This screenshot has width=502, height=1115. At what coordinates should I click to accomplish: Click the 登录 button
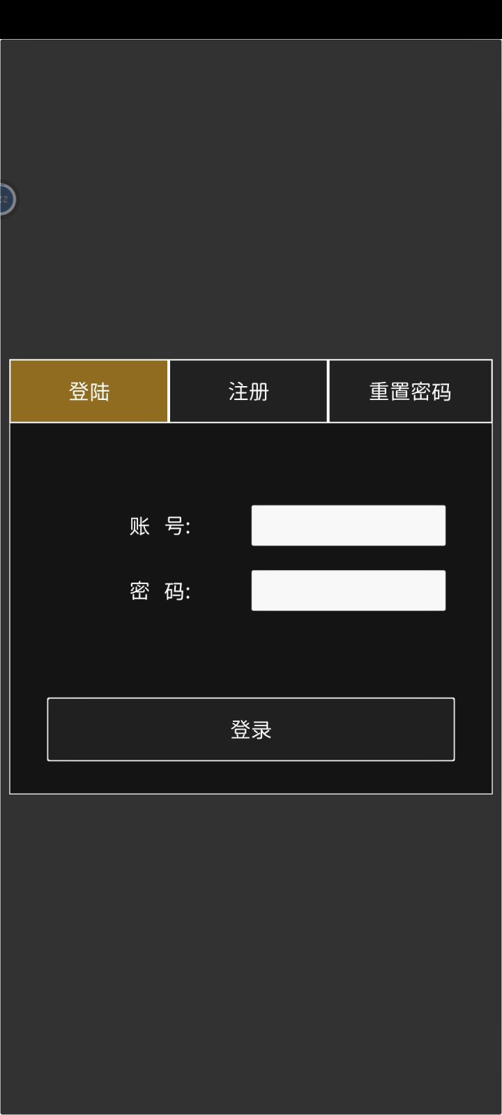251,729
